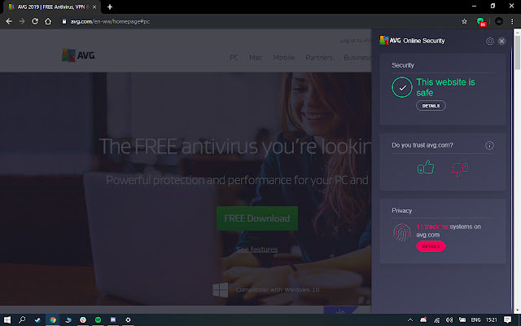This screenshot has width=521, height=326.
Task: Open a new browser tab
Action: pos(110,7)
